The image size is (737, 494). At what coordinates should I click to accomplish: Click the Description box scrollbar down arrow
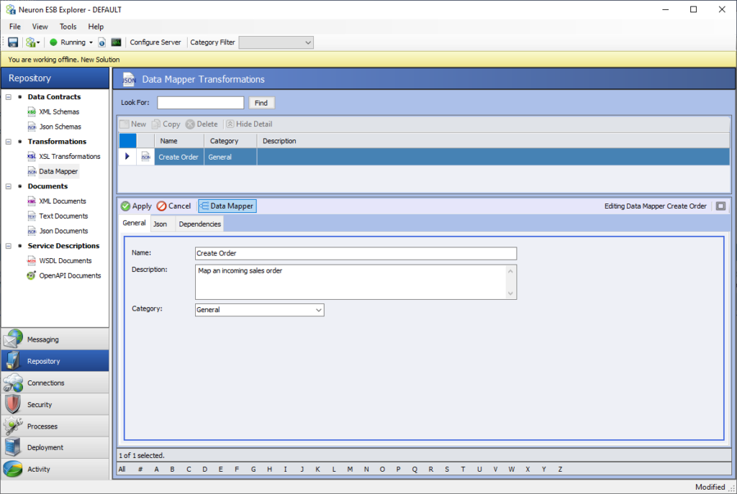(511, 293)
